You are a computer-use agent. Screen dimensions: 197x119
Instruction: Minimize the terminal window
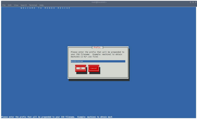(190, 2)
